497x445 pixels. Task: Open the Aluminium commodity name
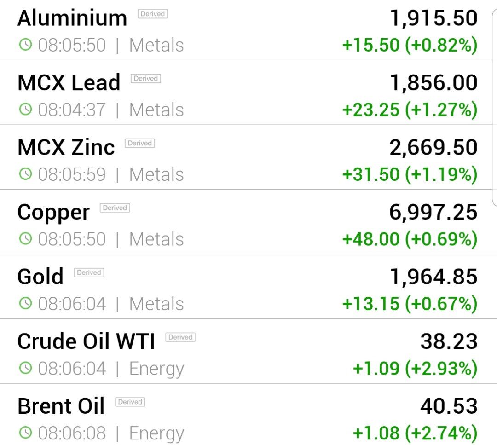[72, 18]
